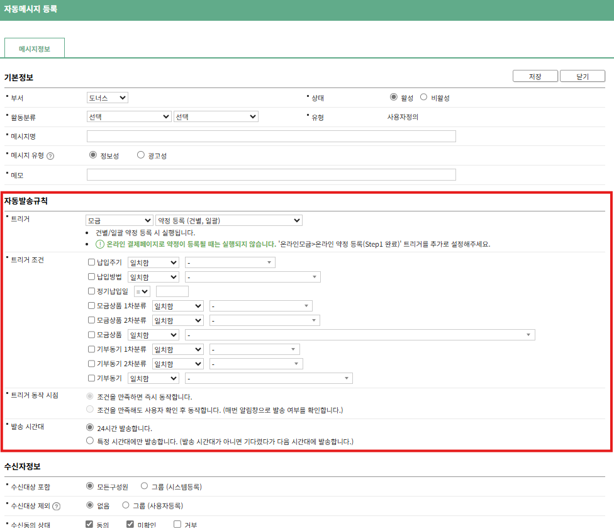
Task: Select 광고성 message type
Action: click(x=140, y=155)
